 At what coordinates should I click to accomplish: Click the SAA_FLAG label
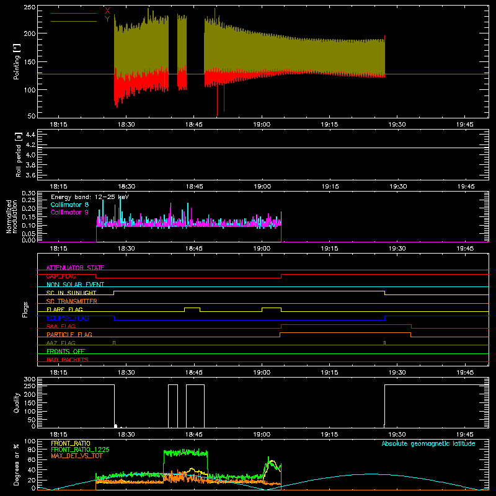[x=61, y=326]
